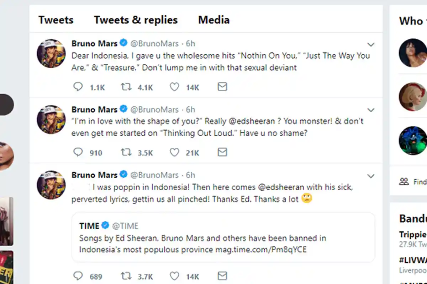
Task: Like the tweet quoting TIME
Action: 174,276
